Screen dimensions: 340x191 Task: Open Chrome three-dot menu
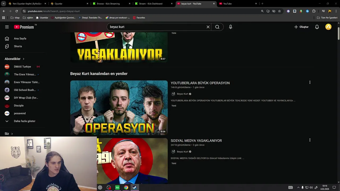tap(335, 11)
